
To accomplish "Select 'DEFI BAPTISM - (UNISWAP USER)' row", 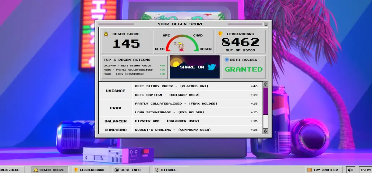I will [197, 95].
